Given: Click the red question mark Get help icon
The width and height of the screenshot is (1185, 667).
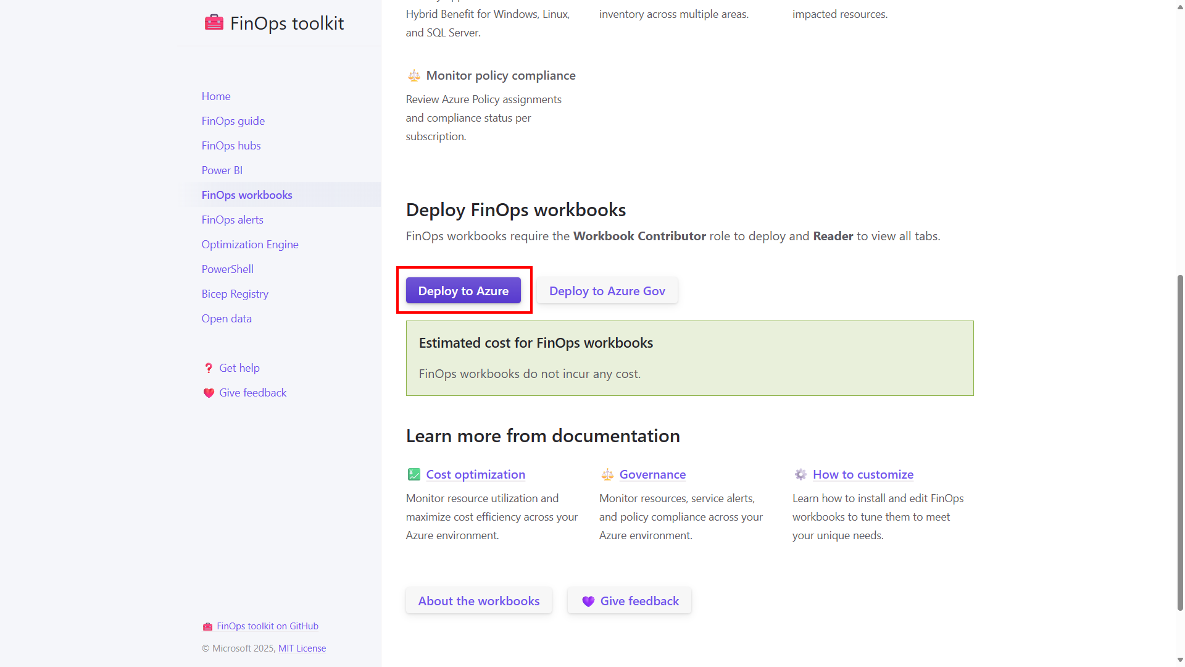Looking at the screenshot, I should 209,368.
